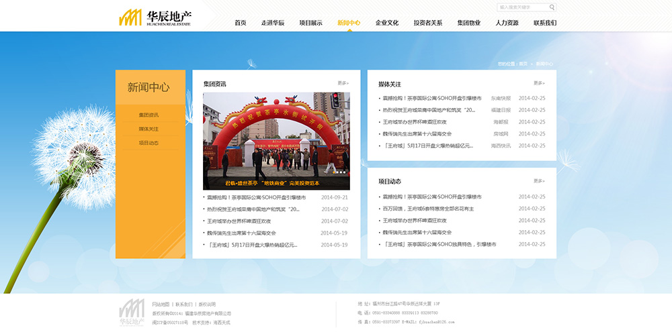Open the 2014-09-21 article in 集团资讯
Screen dimensions: 672x332
point(256,198)
